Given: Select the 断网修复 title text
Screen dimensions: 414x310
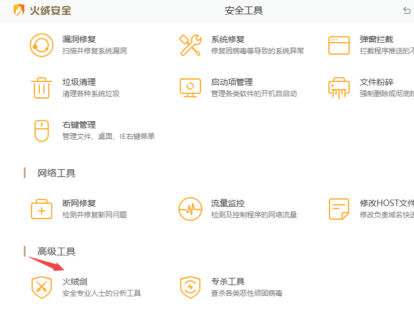Looking at the screenshot, I should click(79, 203).
